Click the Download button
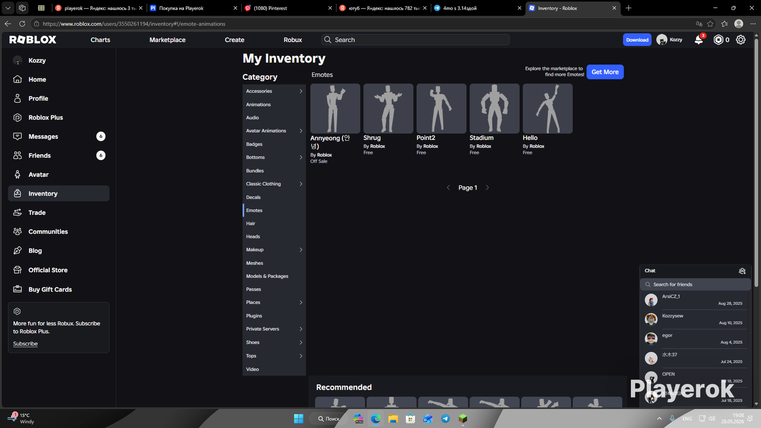 (x=637, y=40)
